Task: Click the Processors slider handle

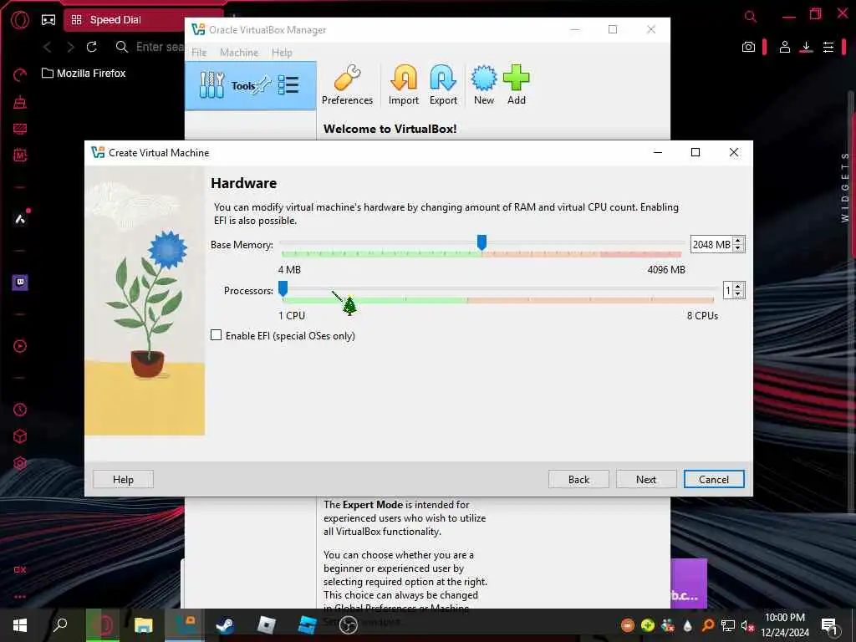Action: coord(283,288)
